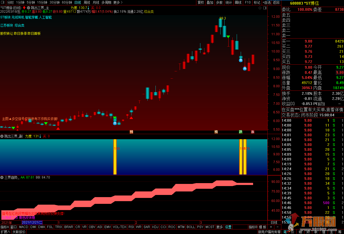
Task: Open the 新用户福利专享 link
Action: (x=269, y=232)
